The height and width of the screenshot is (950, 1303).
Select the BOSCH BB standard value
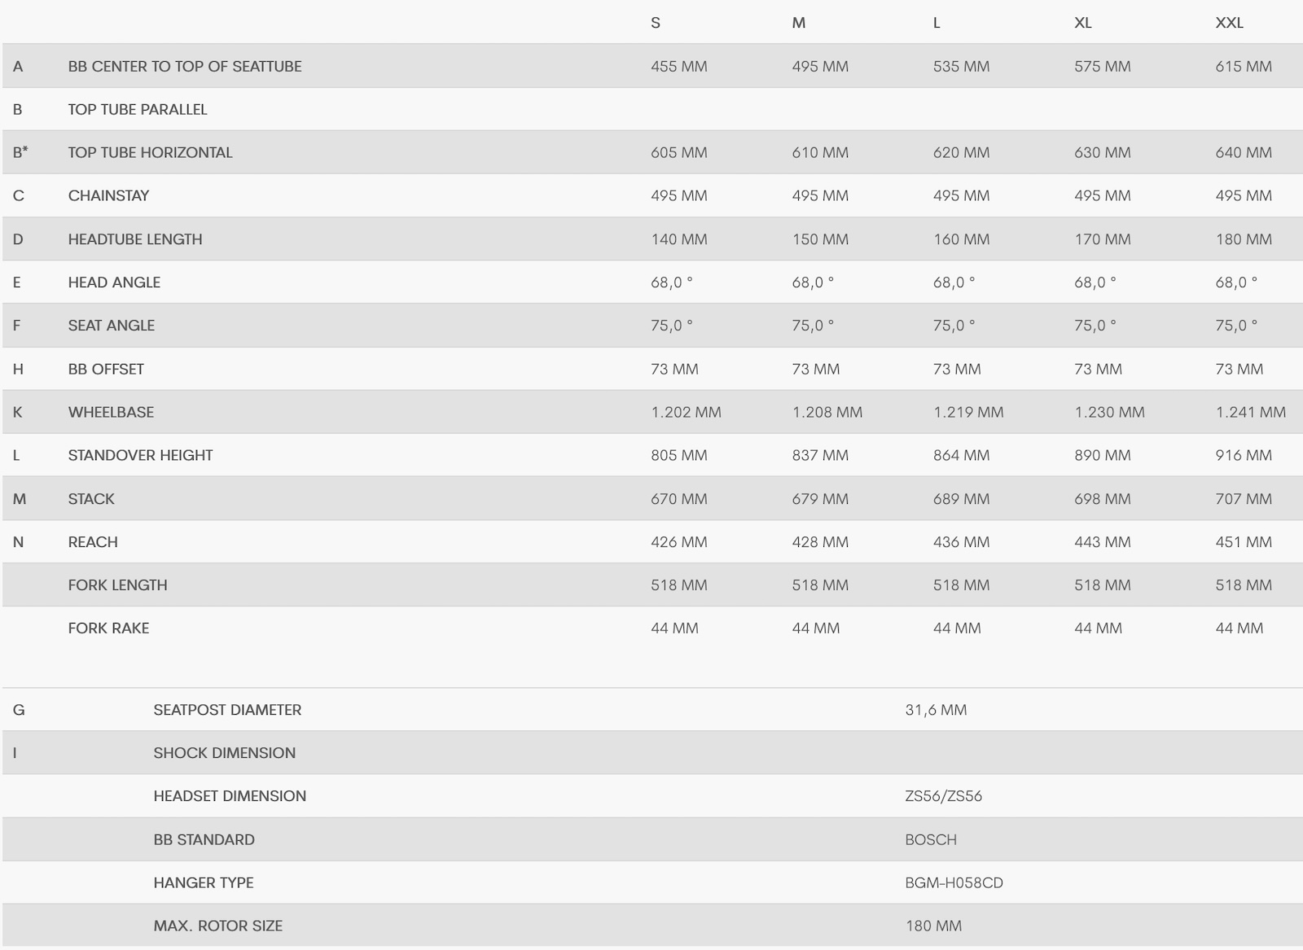coord(931,840)
